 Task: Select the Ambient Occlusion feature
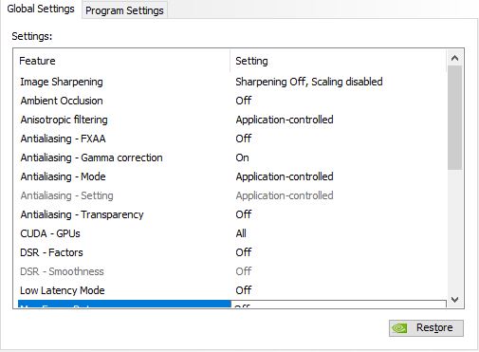point(62,101)
